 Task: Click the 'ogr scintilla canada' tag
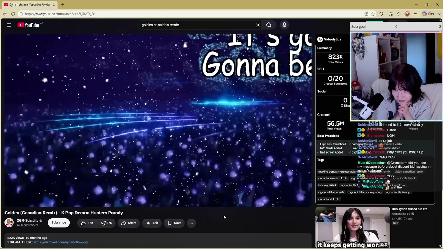[x=331, y=192]
